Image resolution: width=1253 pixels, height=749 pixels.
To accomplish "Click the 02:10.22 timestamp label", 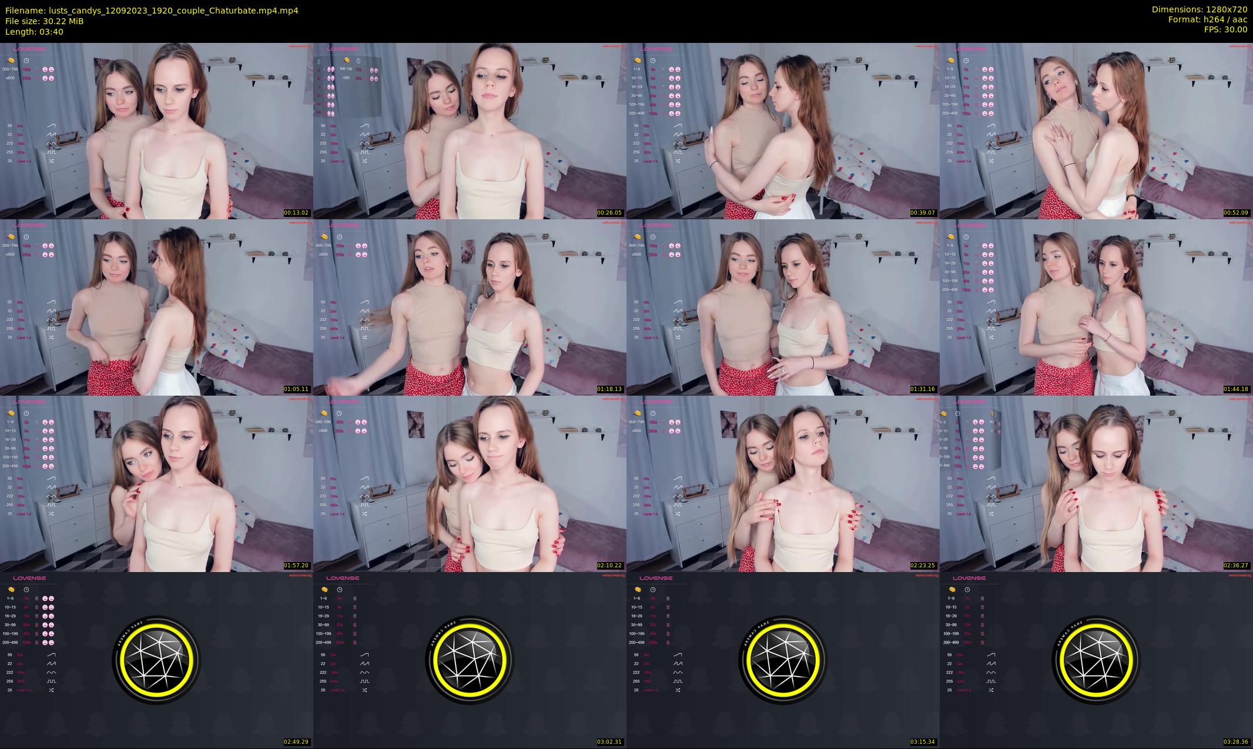I will coord(609,565).
